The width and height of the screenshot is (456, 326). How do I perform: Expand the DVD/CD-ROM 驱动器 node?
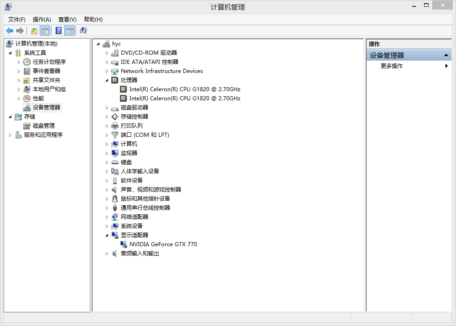click(107, 53)
